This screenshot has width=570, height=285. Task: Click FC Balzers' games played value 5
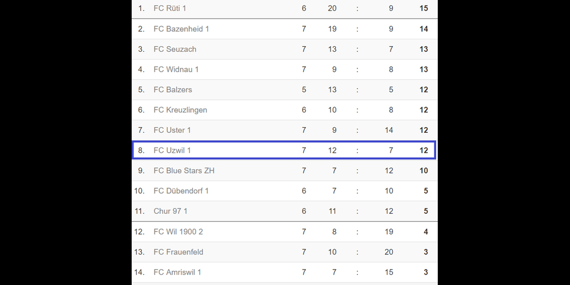304,89
